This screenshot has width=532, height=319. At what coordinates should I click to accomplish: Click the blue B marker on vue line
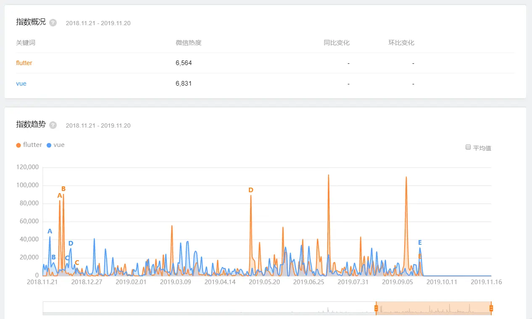[53, 257]
